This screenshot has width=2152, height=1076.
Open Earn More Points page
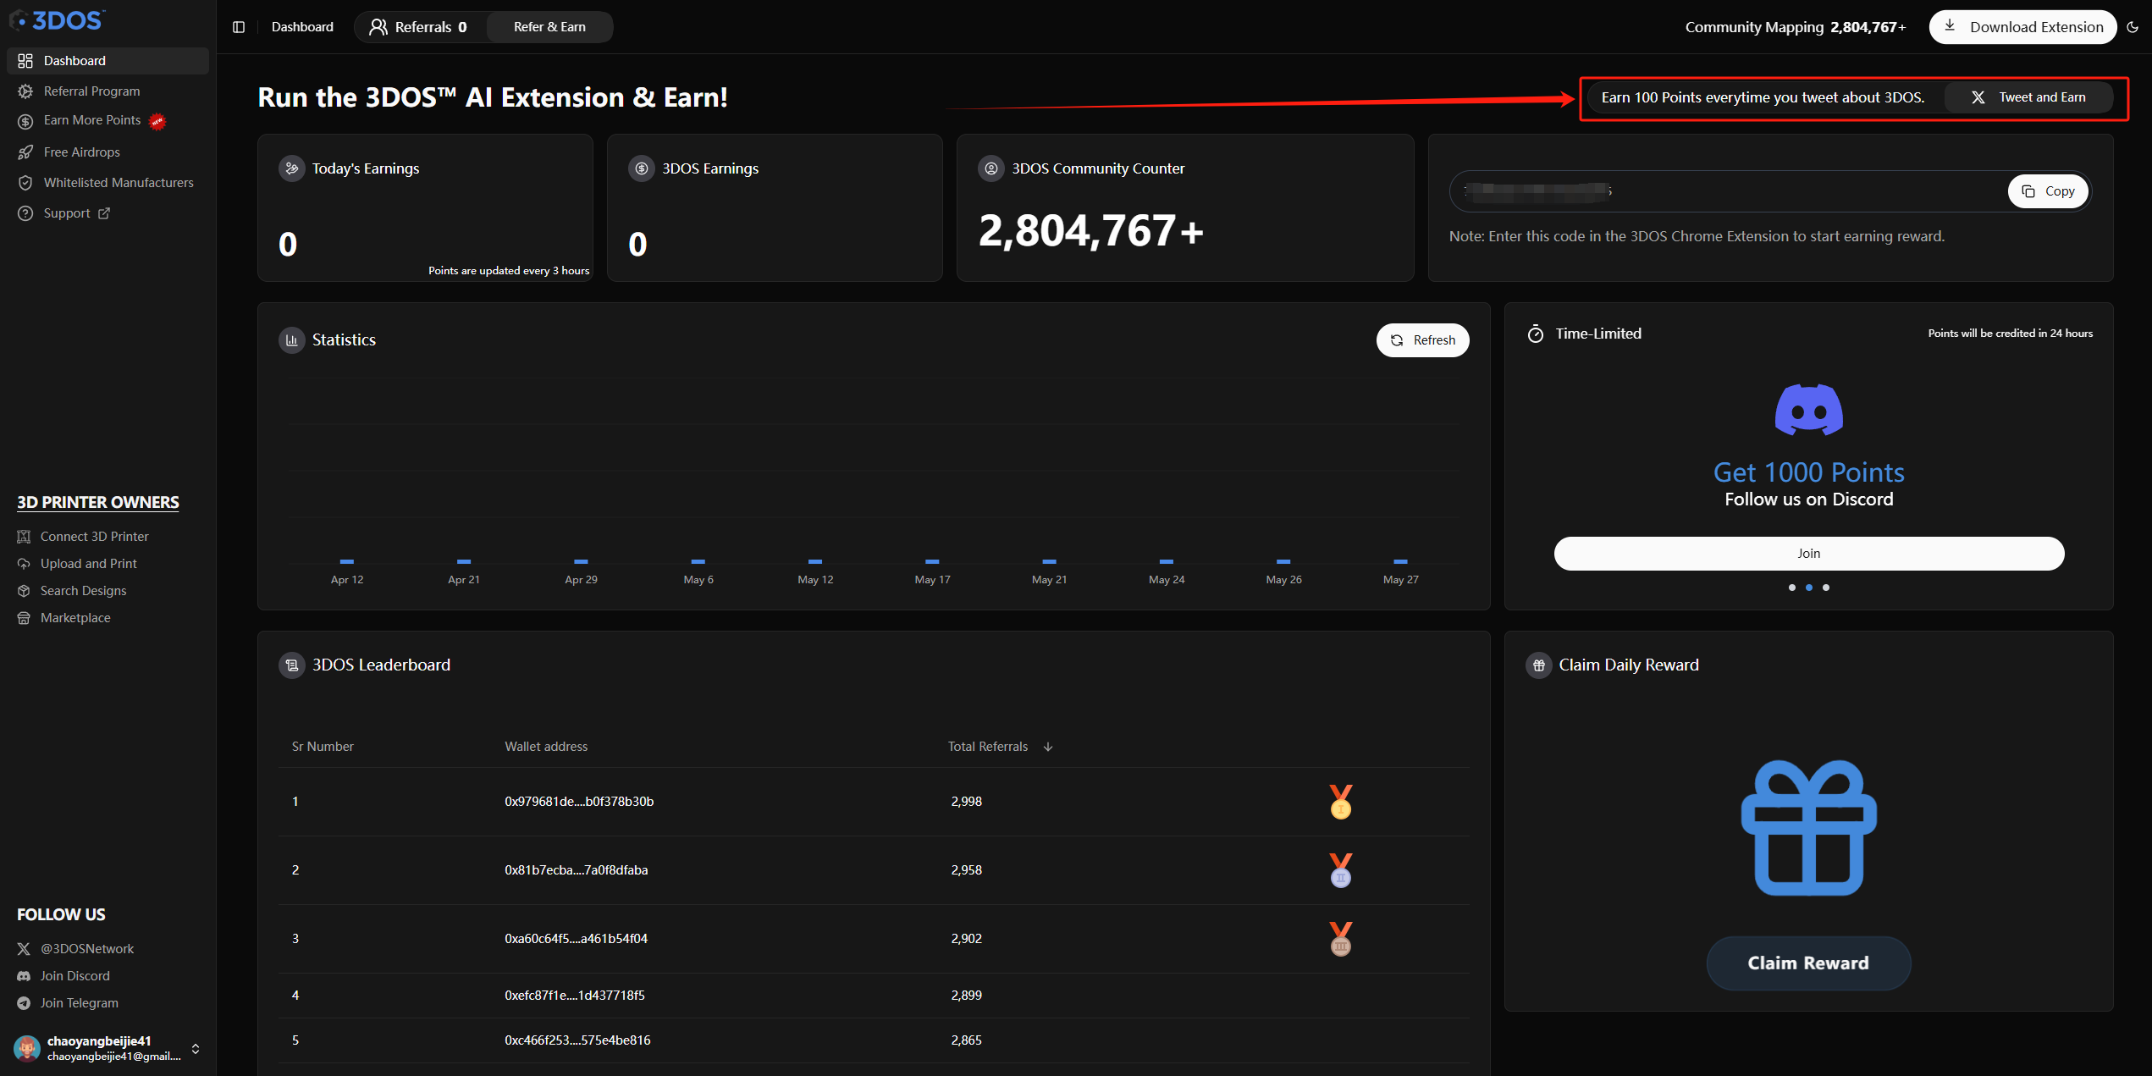coord(91,121)
